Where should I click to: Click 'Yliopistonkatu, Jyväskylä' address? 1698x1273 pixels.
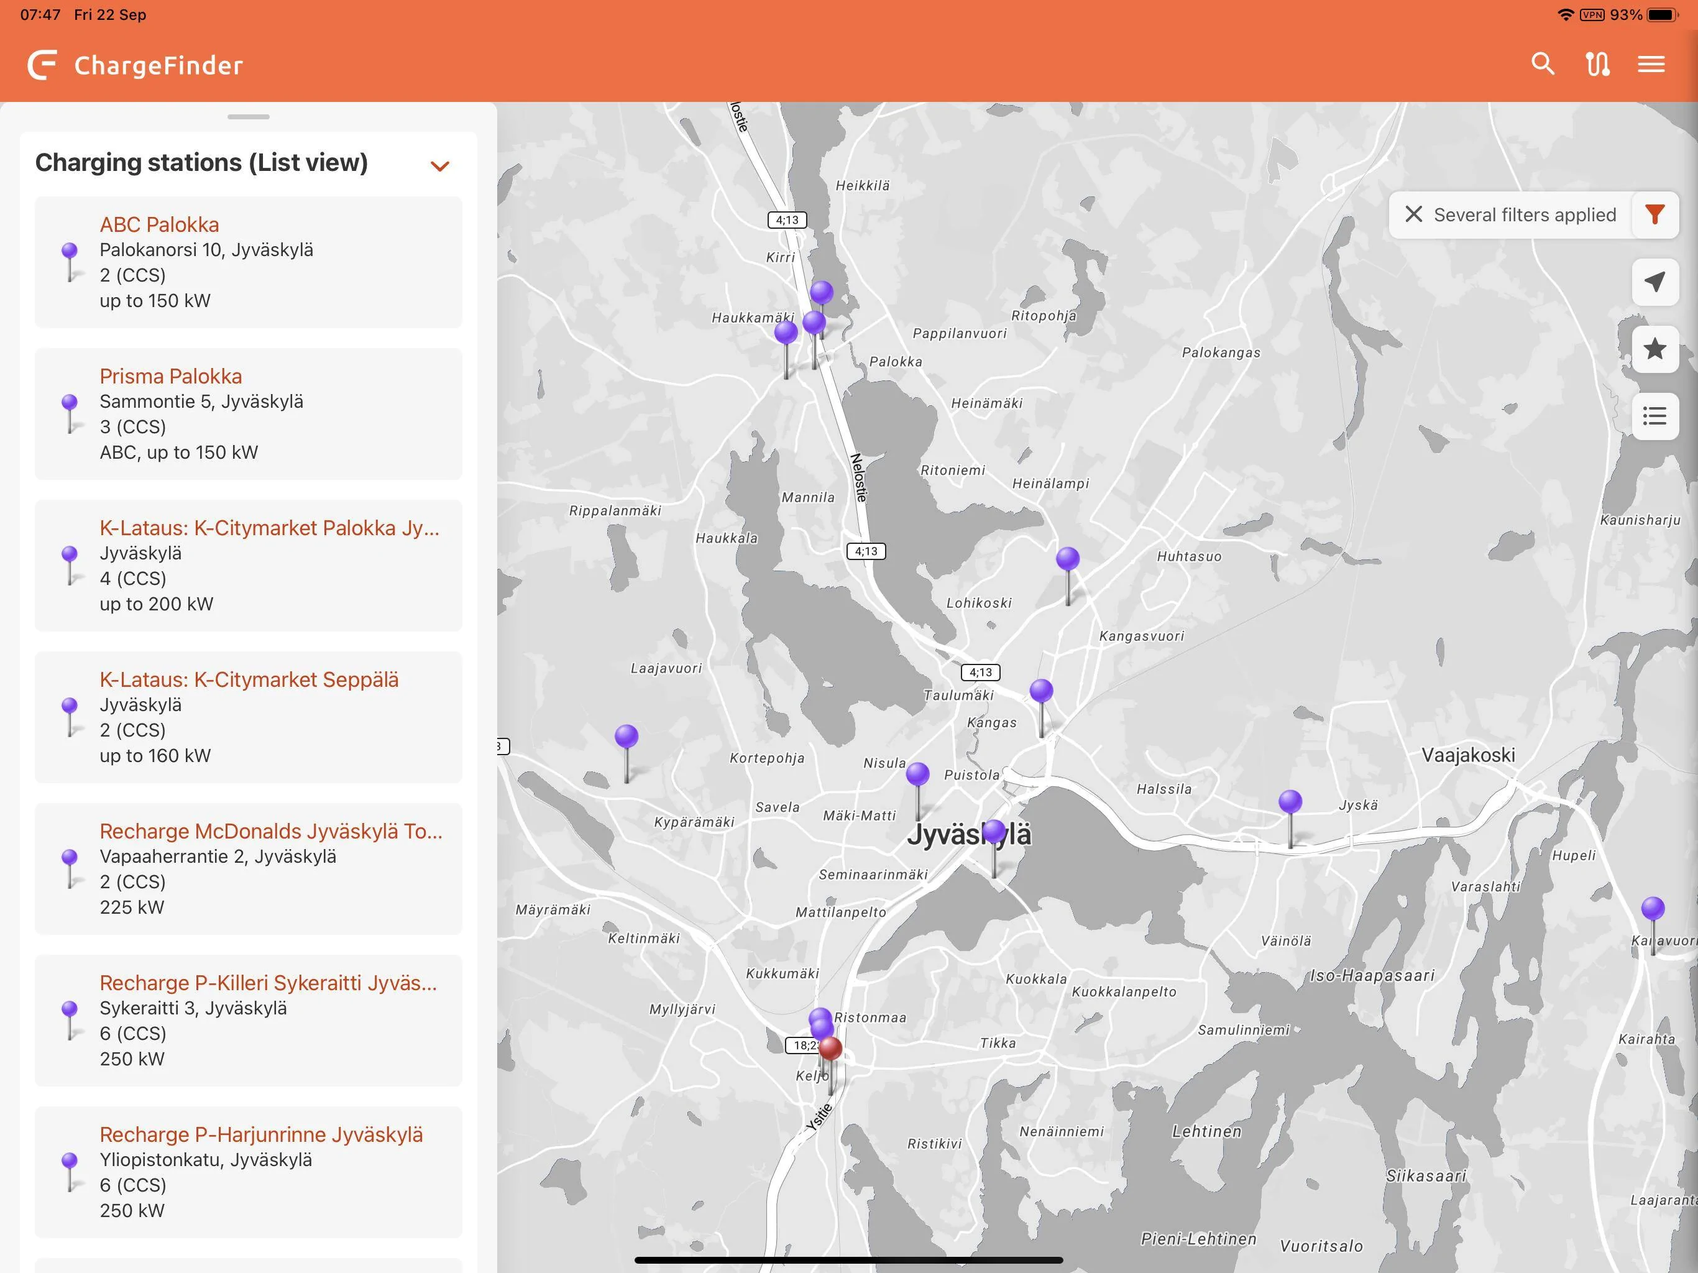[x=206, y=1159]
